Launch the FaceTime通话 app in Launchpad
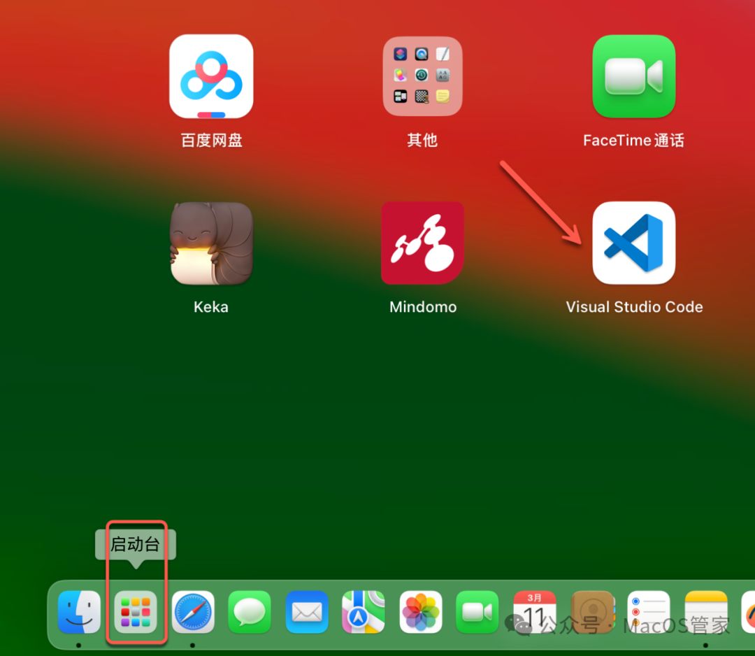Screen dimensions: 755x656 [x=633, y=76]
